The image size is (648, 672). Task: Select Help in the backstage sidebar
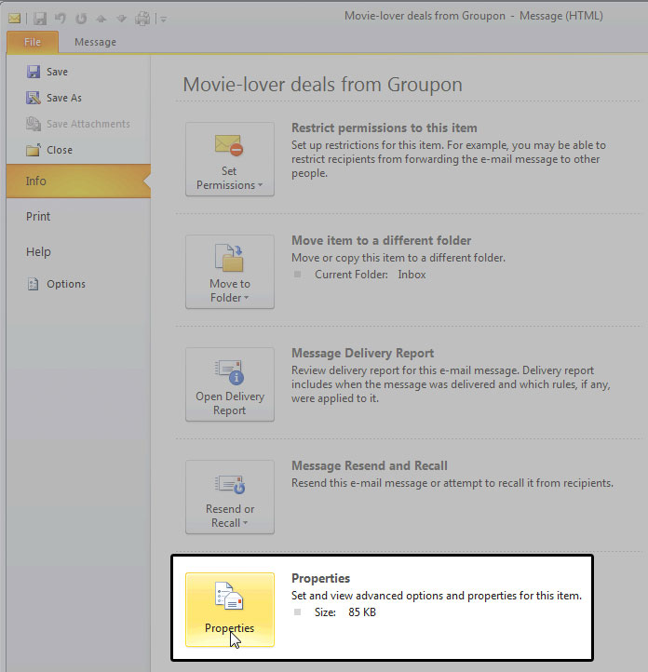(x=38, y=252)
